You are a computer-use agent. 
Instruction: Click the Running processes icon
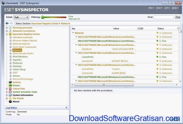[x=10, y=28]
